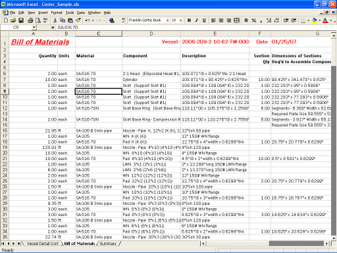Apply fill color with paint bucket
This screenshot has height=253, width=337.
pos(315,20)
